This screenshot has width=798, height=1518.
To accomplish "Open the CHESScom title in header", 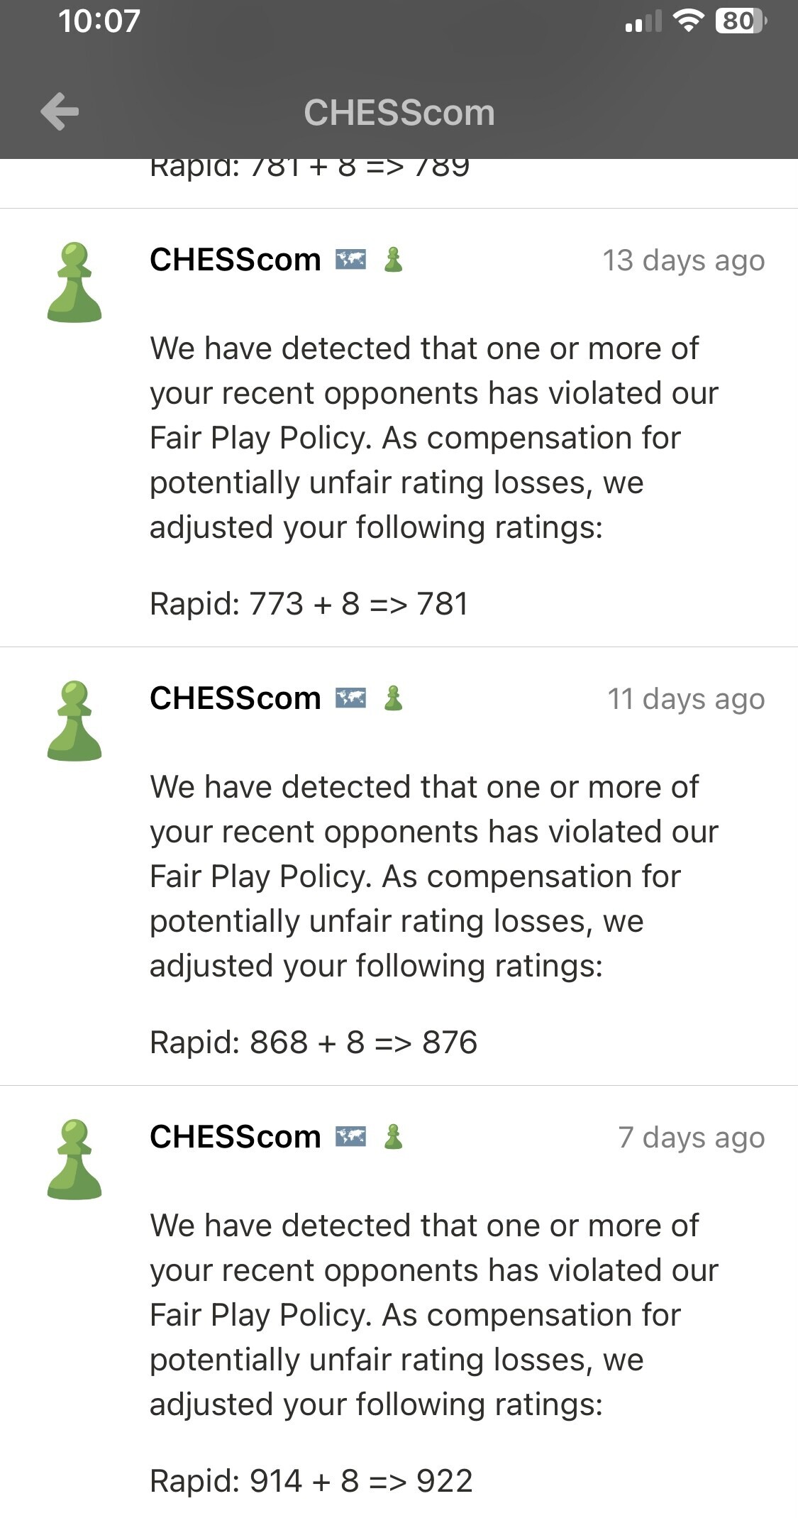I will pos(399,113).
